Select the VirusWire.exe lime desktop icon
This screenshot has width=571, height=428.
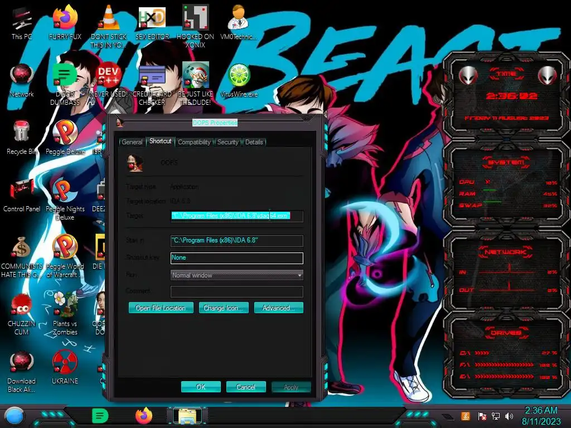click(239, 80)
